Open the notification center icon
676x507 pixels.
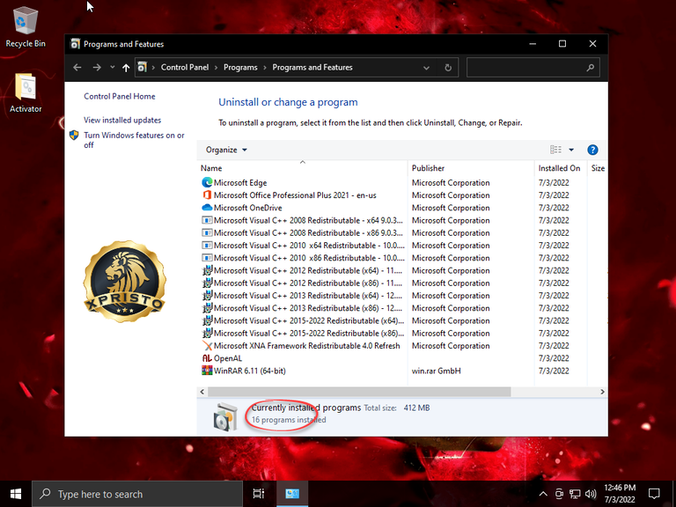click(654, 494)
